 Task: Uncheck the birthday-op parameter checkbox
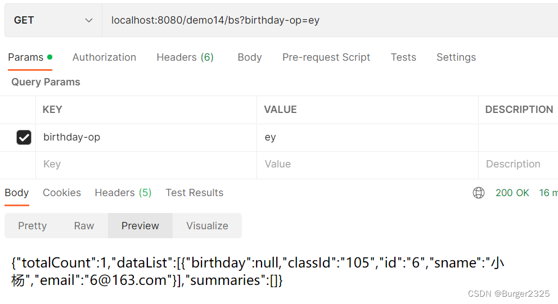click(24, 137)
